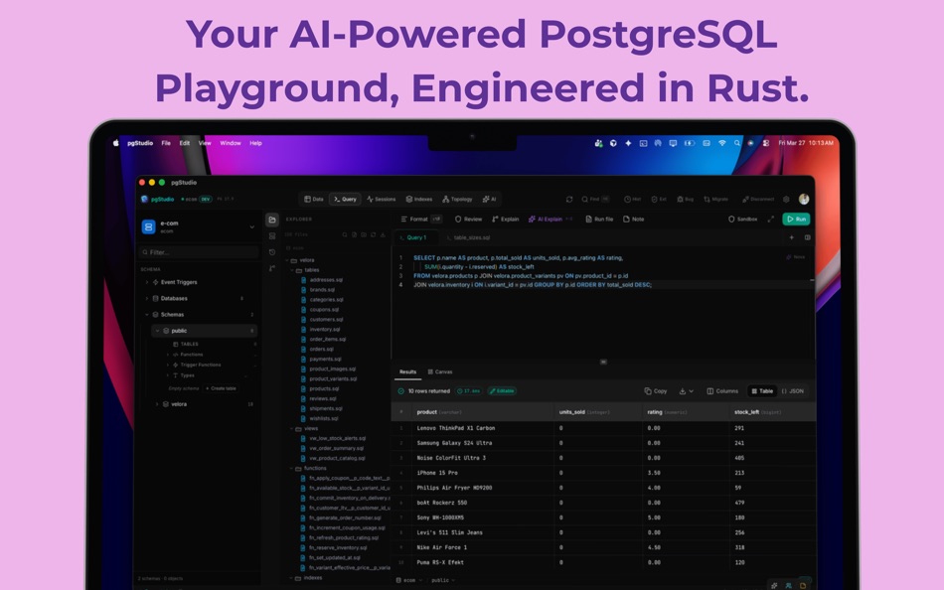Image resolution: width=944 pixels, height=590 pixels.
Task: Switch to the Topology tab
Action: (x=457, y=200)
